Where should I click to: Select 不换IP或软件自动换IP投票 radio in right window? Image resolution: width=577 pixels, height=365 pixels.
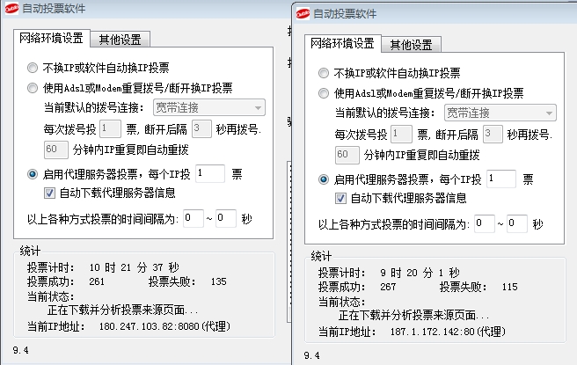coord(324,73)
